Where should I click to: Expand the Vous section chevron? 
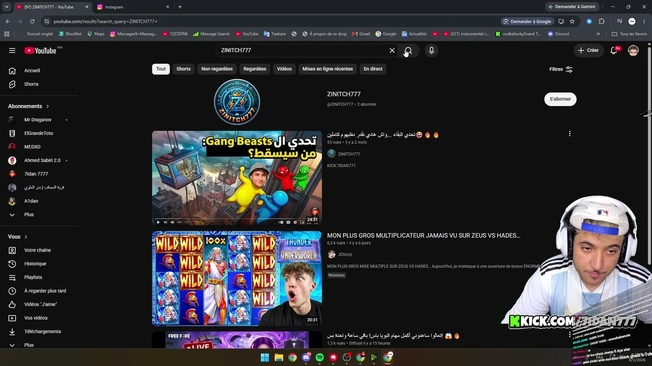[26, 237]
